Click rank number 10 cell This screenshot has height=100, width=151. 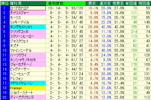(x=5, y=50)
